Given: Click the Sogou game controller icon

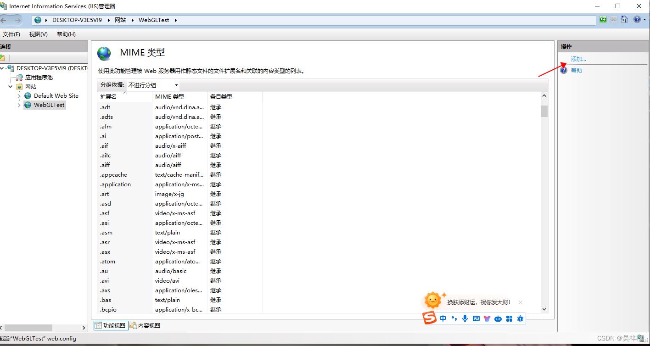Looking at the screenshot, I should click(498, 318).
